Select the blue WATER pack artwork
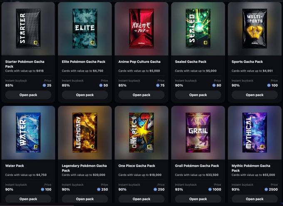 click(x=28, y=132)
